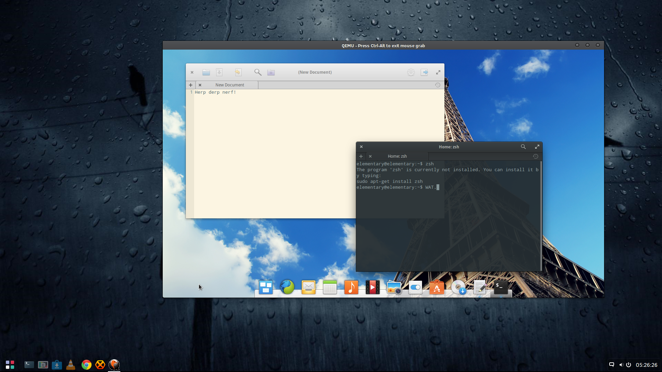
Task: Open the power menu in system tray
Action: click(629, 365)
